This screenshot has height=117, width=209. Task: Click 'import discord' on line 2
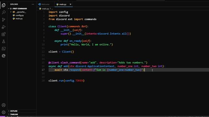pyautogui.click(x=59, y=16)
